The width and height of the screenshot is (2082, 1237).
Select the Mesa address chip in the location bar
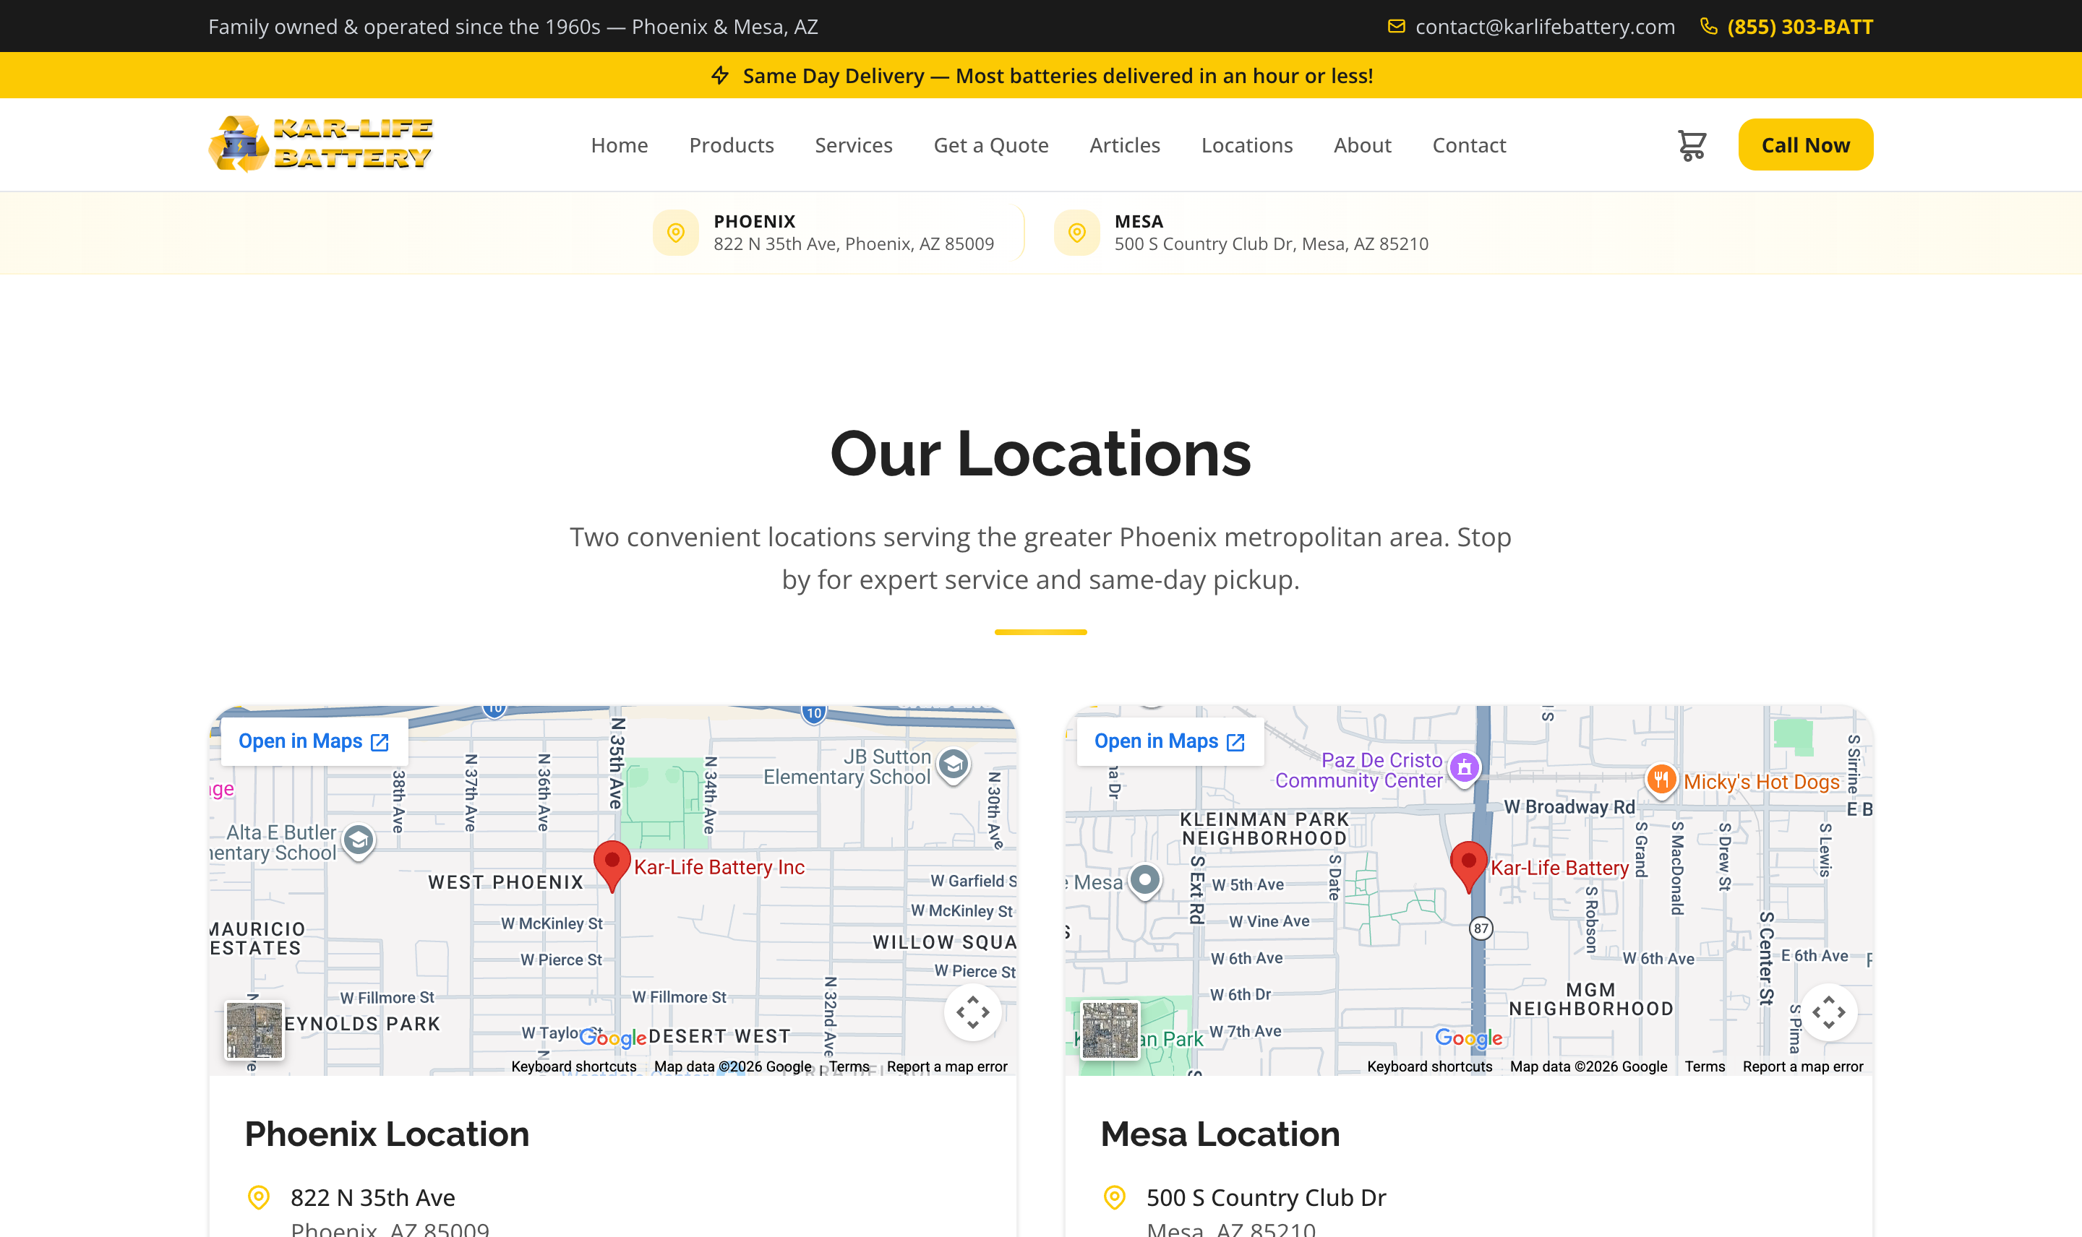pyautogui.click(x=1243, y=233)
